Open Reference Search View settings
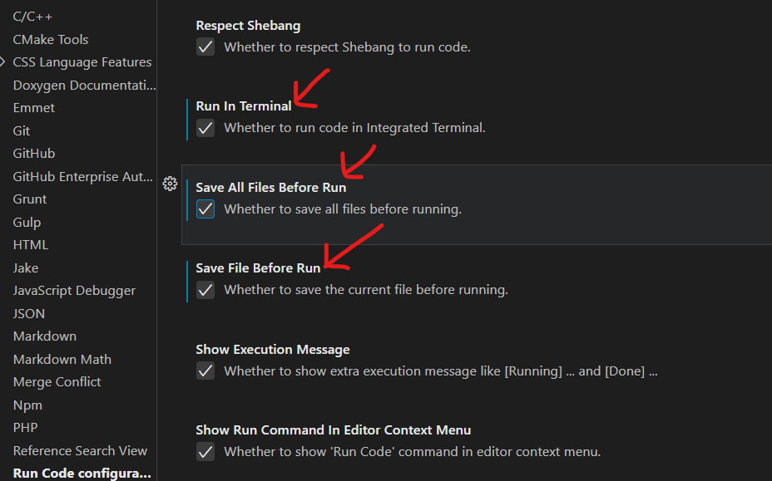772x481 pixels. (x=80, y=450)
